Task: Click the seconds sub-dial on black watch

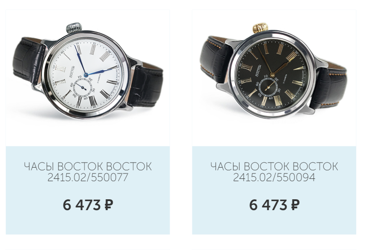Action: coord(268,87)
